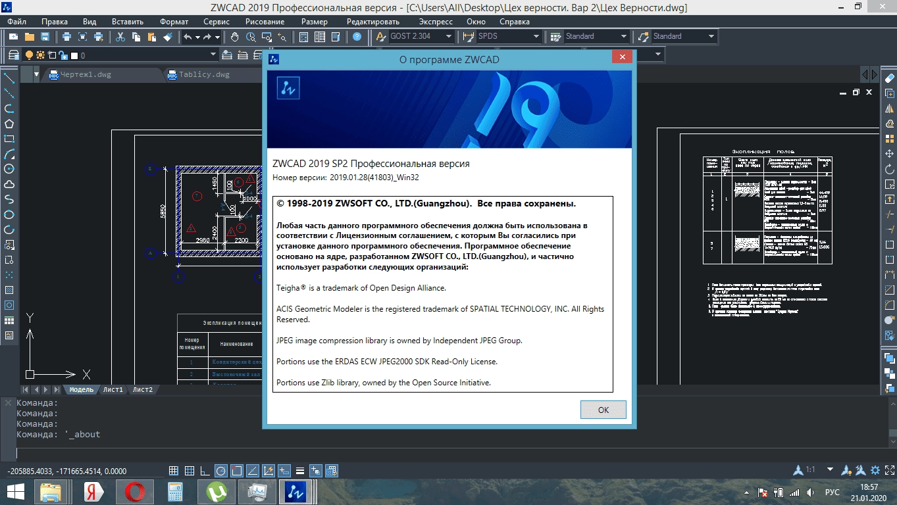This screenshot has width=897, height=505.
Task: Toggle Object Snap in the status bar
Action: pyautogui.click(x=237, y=470)
